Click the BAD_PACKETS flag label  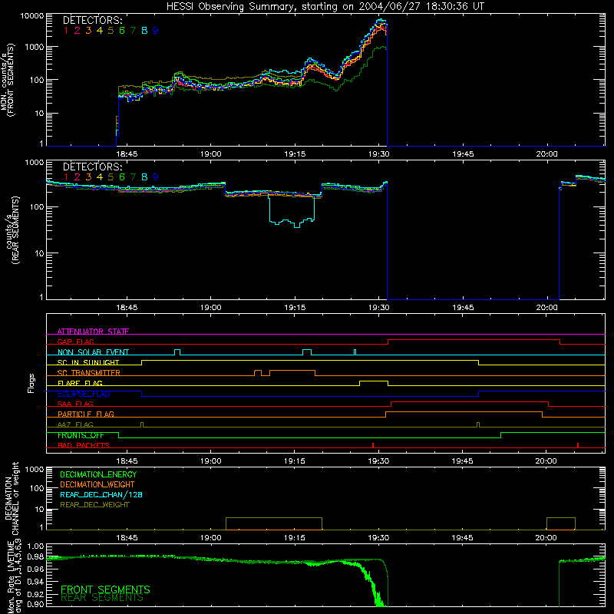pos(84,445)
